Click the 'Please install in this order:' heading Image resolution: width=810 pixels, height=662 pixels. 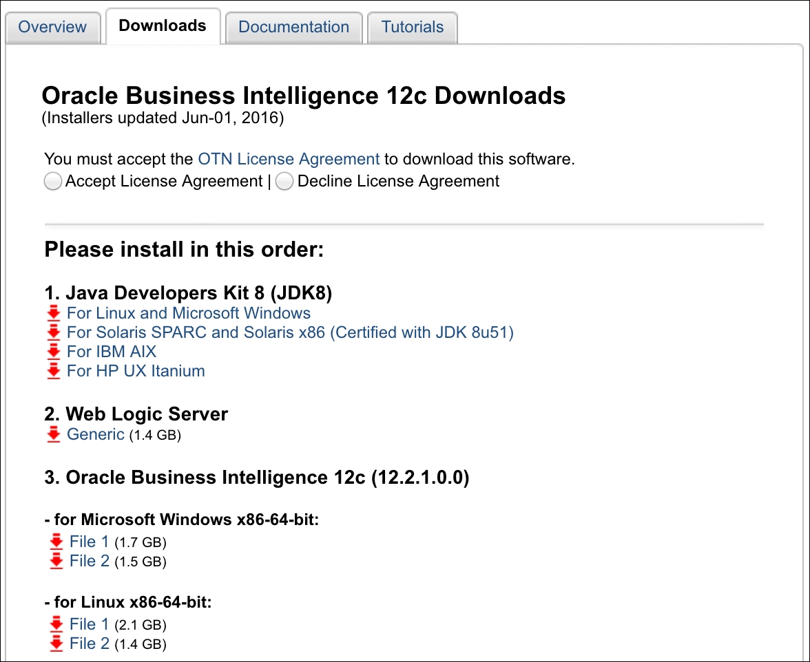point(184,249)
